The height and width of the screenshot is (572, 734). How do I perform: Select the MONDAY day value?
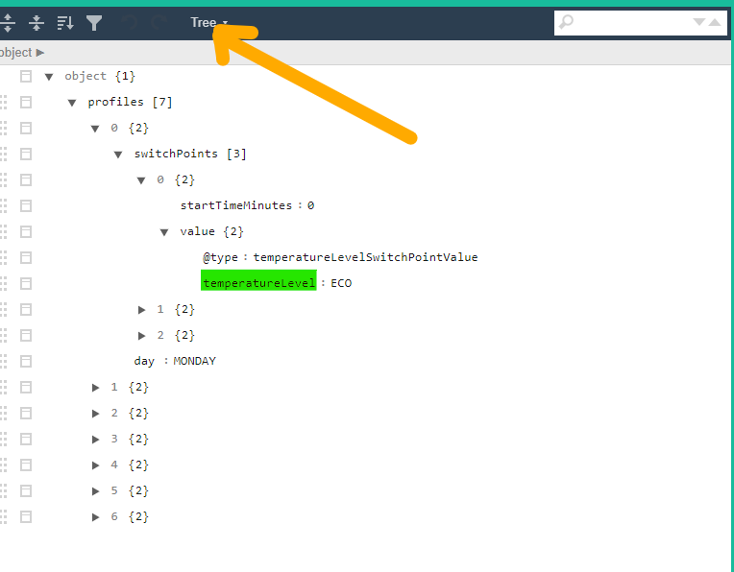click(x=194, y=361)
